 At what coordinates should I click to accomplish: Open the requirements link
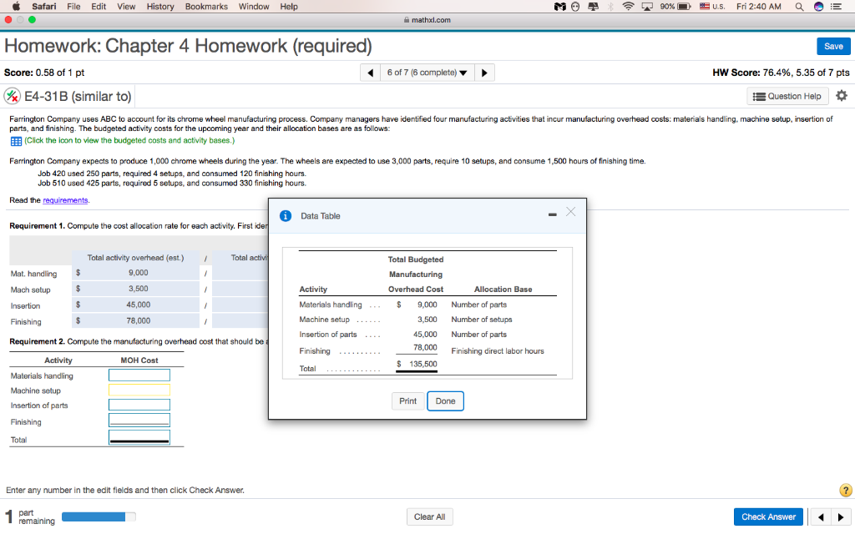click(x=65, y=201)
